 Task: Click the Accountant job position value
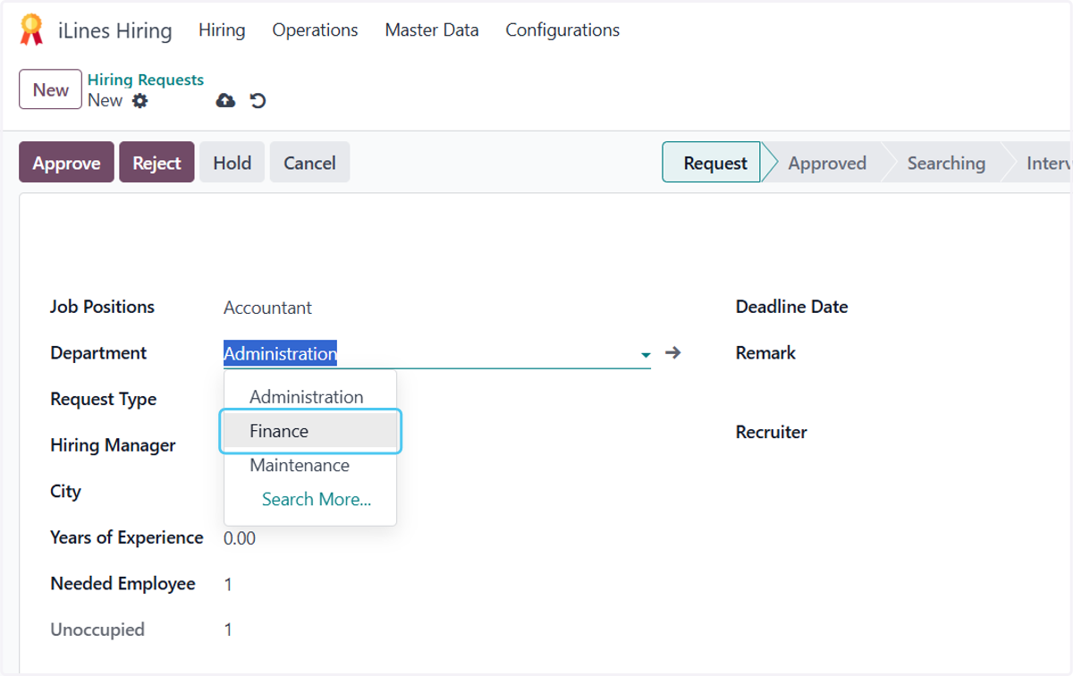[x=267, y=308]
